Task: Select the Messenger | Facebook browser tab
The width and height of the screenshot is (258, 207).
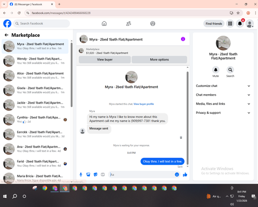Action: [31, 4]
